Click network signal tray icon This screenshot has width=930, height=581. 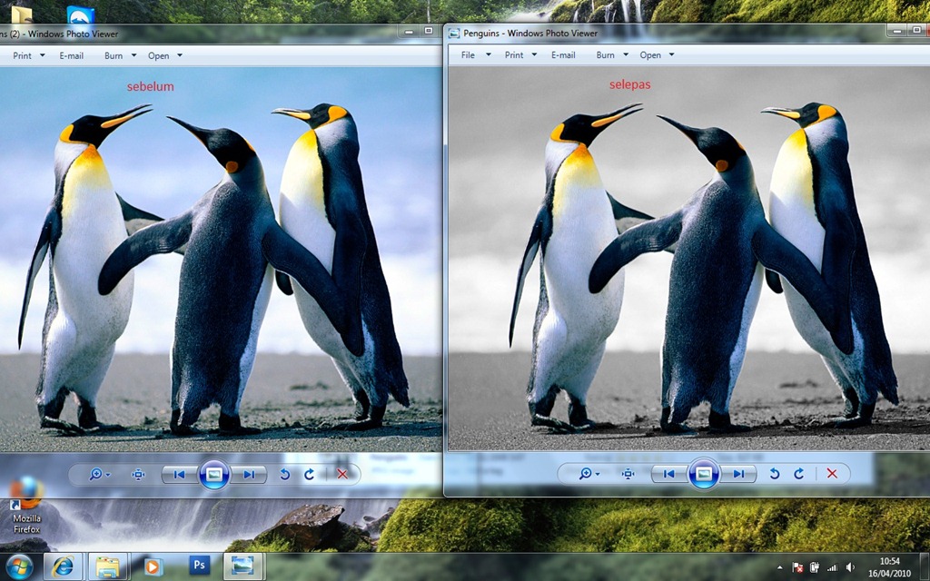tap(833, 567)
